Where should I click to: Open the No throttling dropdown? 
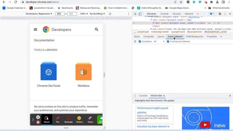click(x=97, y=14)
